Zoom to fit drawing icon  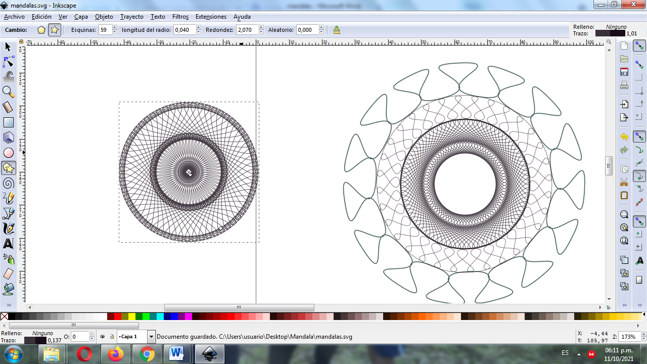point(624,227)
